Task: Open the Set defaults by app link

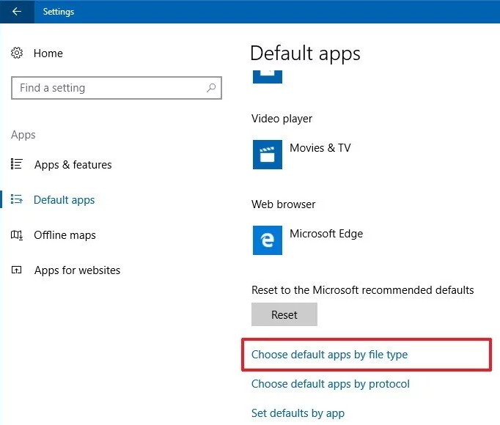Action: tap(298, 413)
